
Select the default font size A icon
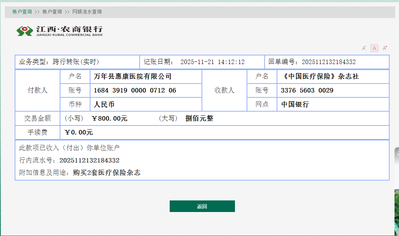tap(374, 48)
